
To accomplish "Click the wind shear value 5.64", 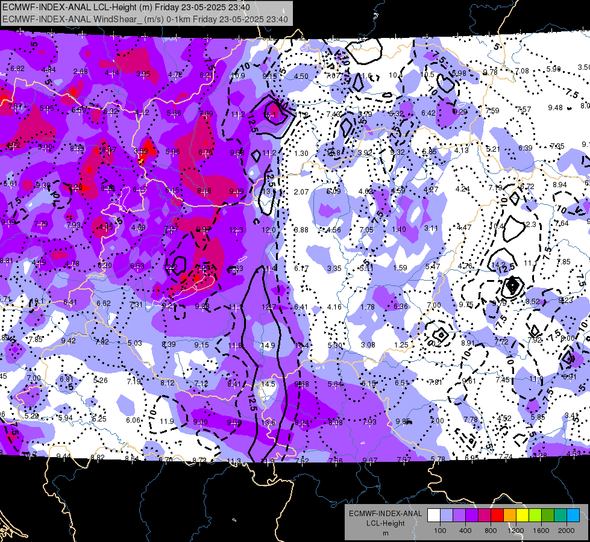I will click(x=335, y=384).
